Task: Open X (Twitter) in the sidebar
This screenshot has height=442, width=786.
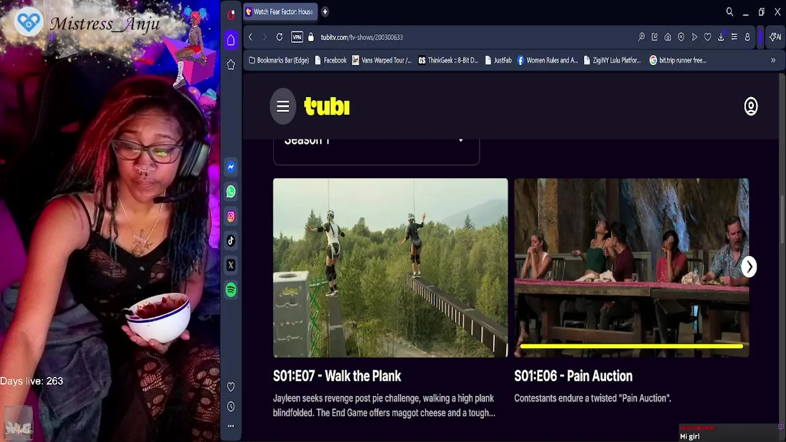Action: pos(231,265)
